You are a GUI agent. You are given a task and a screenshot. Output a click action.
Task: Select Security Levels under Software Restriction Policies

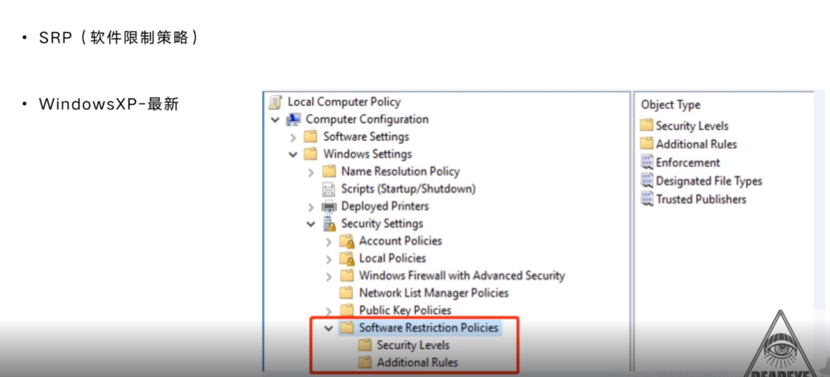pyautogui.click(x=412, y=345)
